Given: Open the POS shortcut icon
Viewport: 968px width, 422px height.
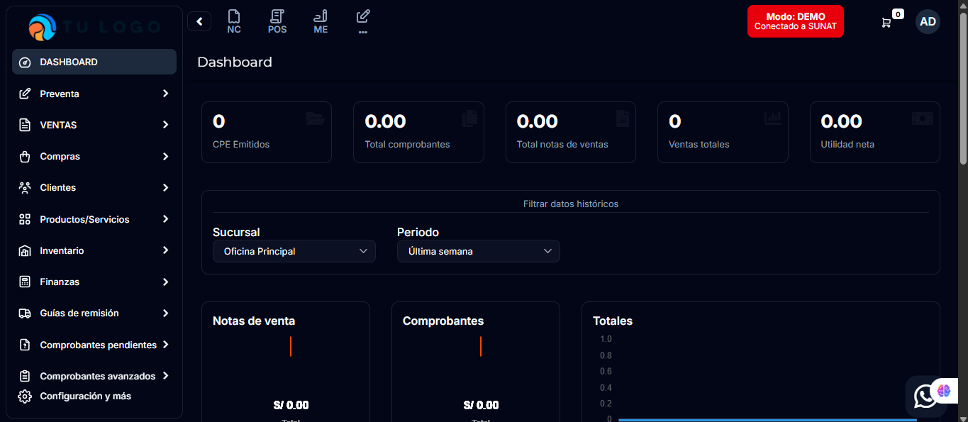Looking at the screenshot, I should [x=277, y=21].
